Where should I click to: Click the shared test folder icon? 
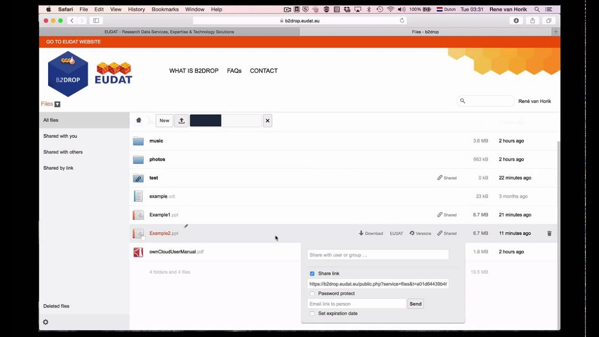138,178
